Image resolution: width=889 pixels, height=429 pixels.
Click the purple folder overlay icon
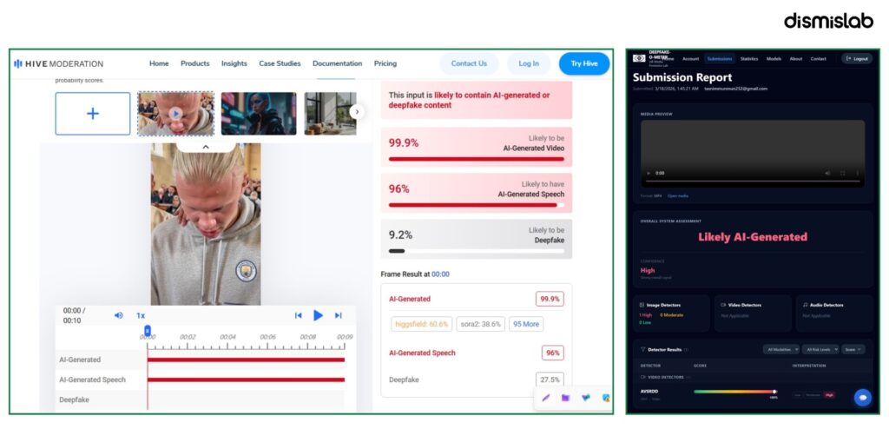[x=565, y=398]
